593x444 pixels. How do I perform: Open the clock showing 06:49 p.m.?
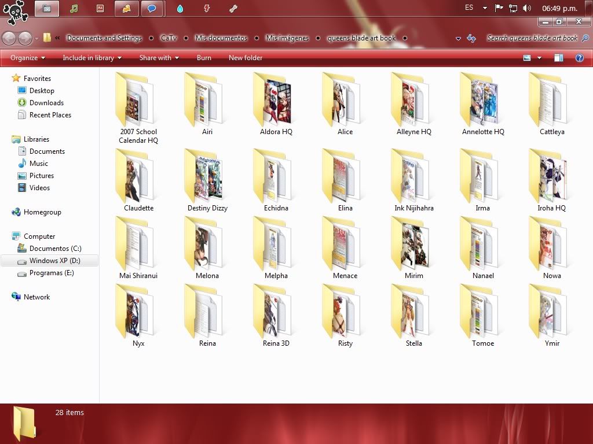pos(559,8)
